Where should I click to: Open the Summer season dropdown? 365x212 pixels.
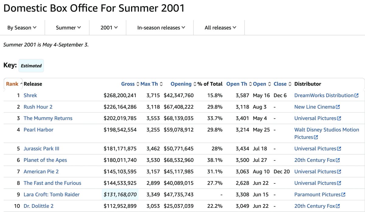pos(68,28)
